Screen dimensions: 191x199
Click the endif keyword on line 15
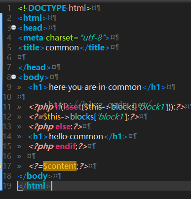66,146
